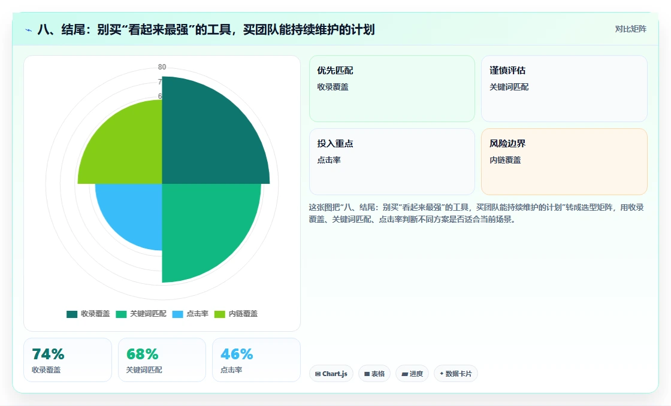Select the 优先匹配 card
Screen dimensions: 671x406
392,89
